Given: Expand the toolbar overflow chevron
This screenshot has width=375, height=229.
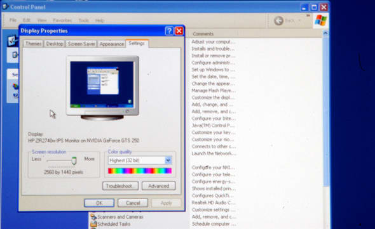Looking at the screenshot, I should coord(308,15).
